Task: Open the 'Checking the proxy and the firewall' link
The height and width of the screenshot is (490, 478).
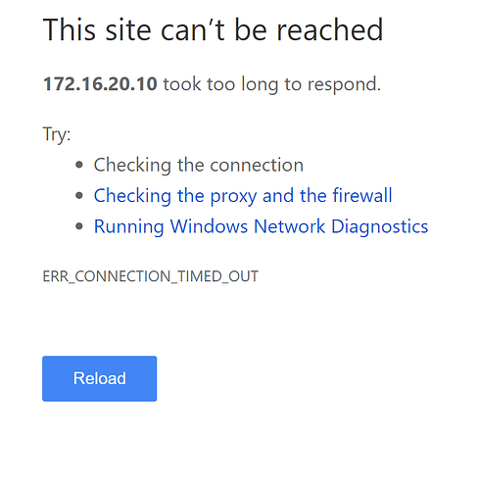Action: pyautogui.click(x=243, y=196)
